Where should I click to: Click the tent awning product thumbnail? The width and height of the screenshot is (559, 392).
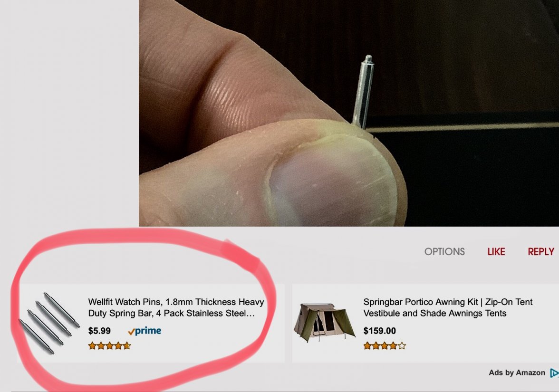click(324, 323)
